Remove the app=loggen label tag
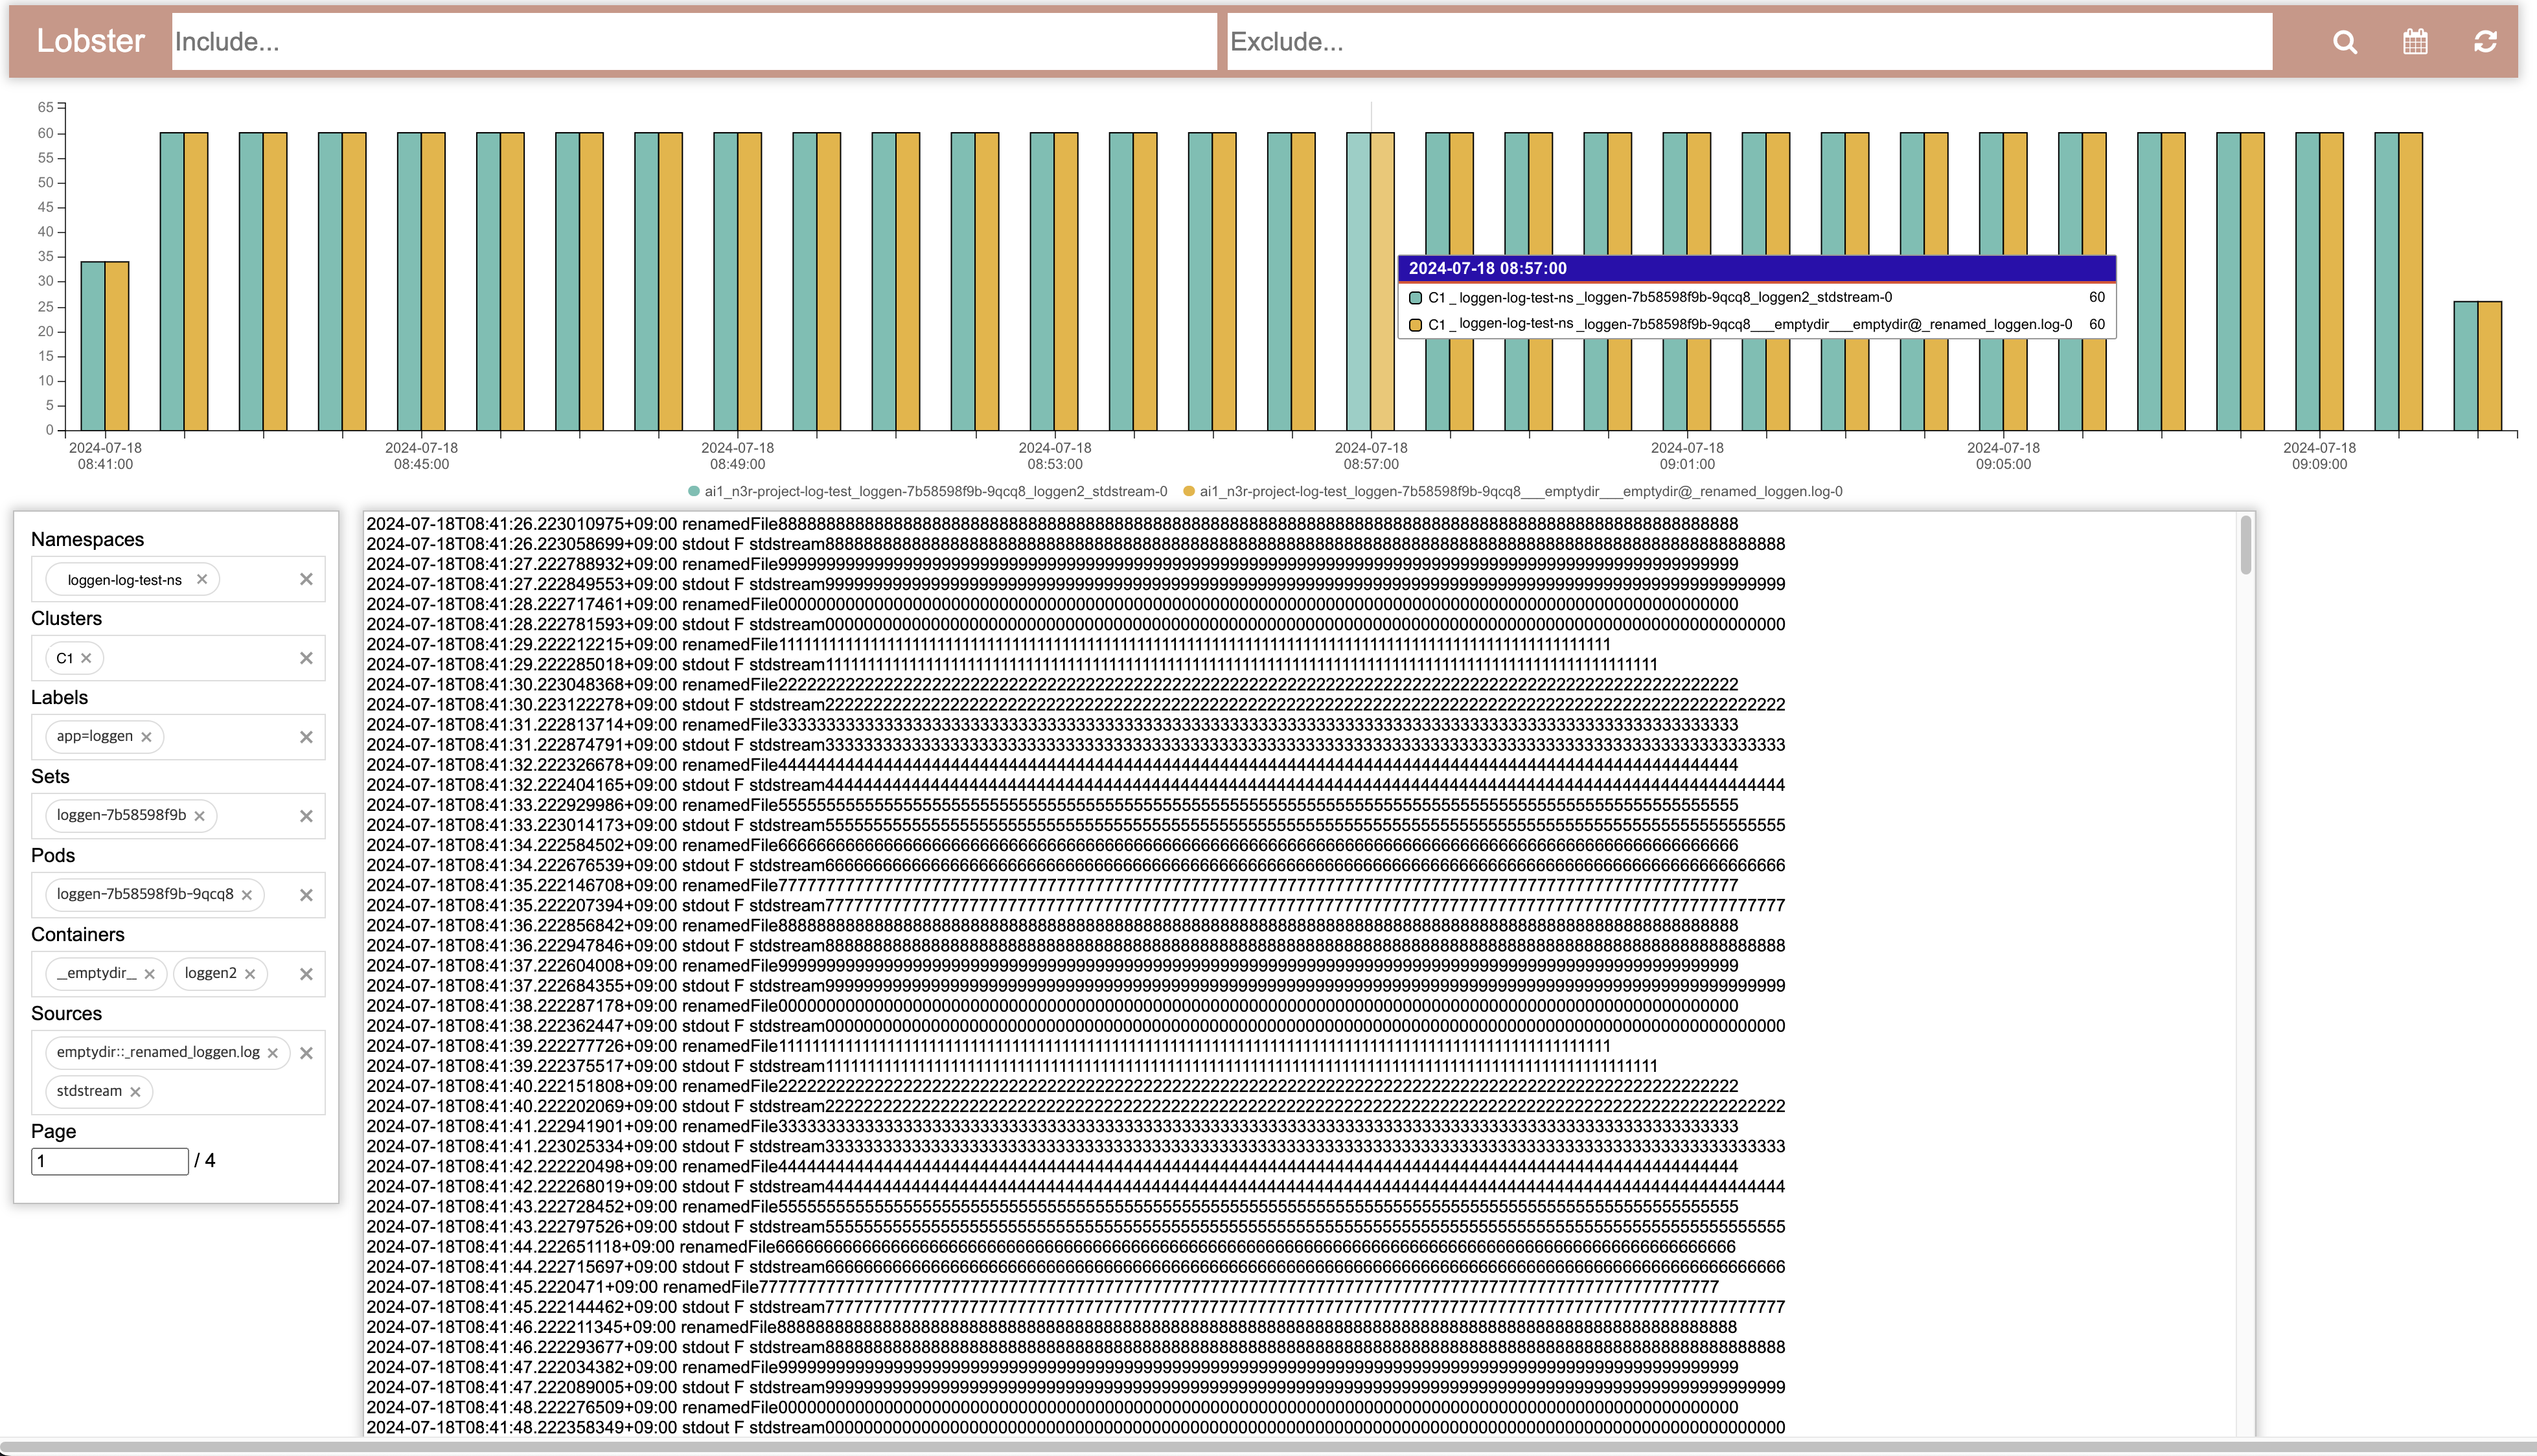The width and height of the screenshot is (2537, 1456). [146, 737]
